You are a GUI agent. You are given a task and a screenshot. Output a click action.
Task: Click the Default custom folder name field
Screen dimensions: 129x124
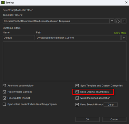click(19, 38)
